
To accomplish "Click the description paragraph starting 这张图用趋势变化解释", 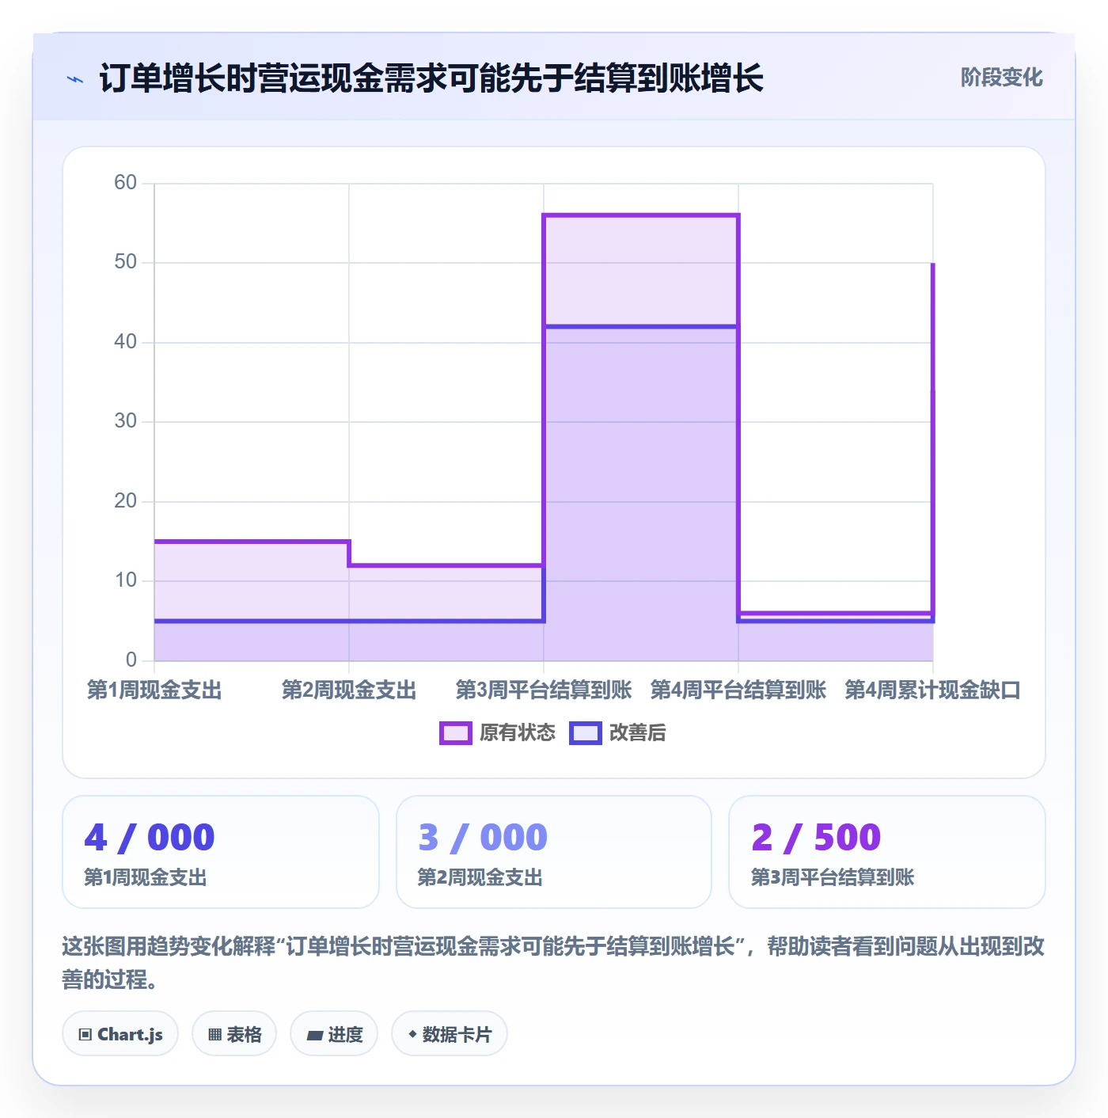I will 553,963.
